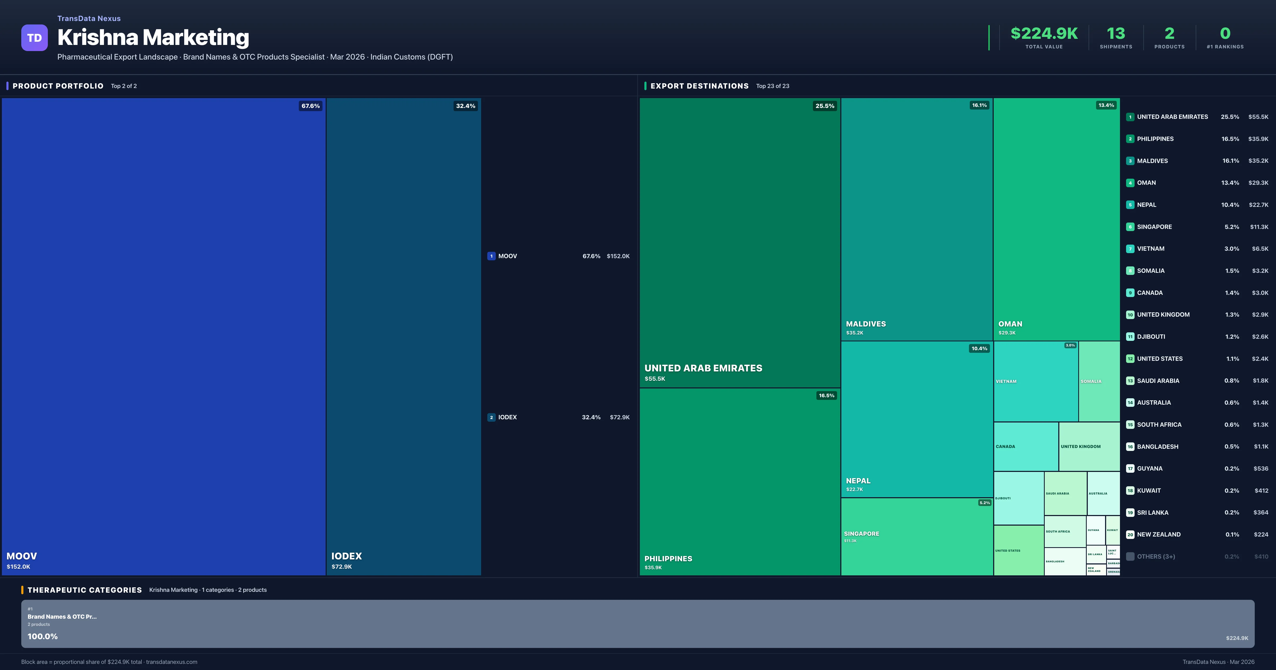Click the rank 2 IODEX legend badge

point(491,417)
